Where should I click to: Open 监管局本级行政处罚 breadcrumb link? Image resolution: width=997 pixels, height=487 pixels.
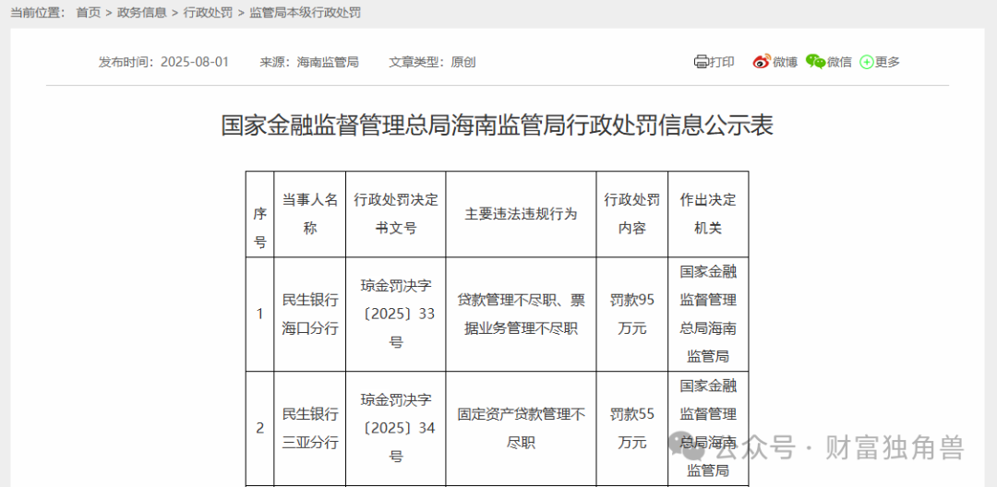pyautogui.click(x=306, y=12)
